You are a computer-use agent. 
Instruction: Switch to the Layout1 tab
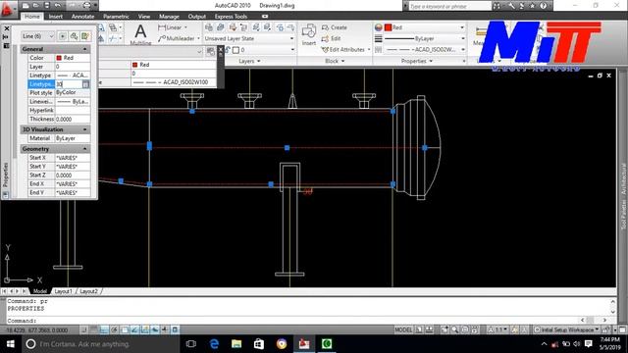coord(63,291)
